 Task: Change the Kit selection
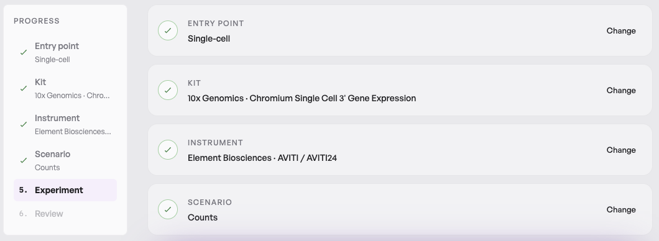620,90
